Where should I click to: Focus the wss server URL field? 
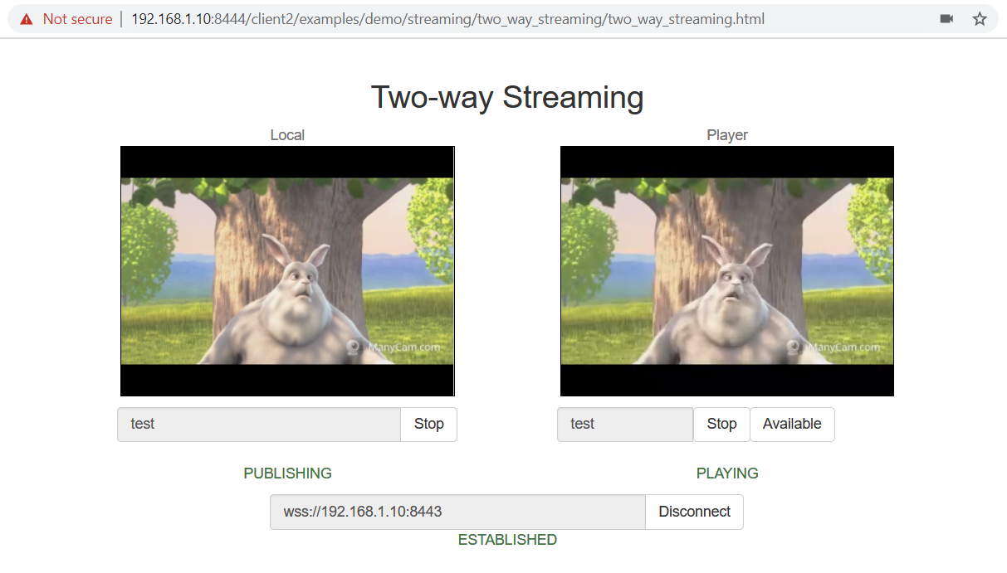point(457,512)
